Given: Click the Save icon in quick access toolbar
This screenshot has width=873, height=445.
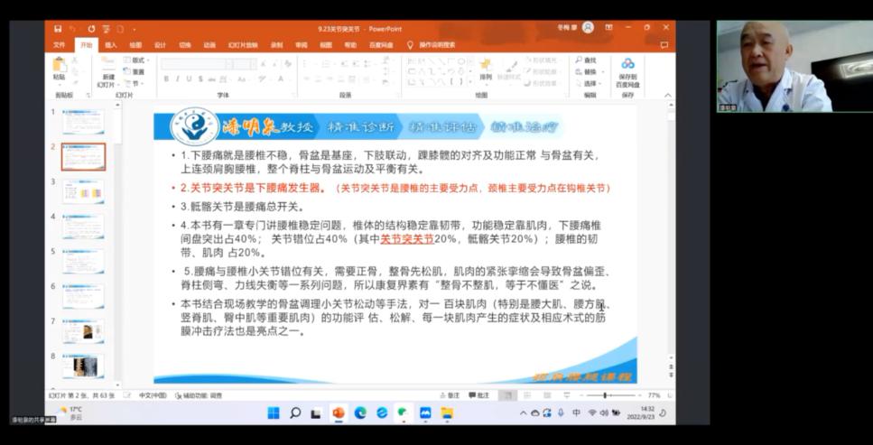Looking at the screenshot, I should [58, 29].
